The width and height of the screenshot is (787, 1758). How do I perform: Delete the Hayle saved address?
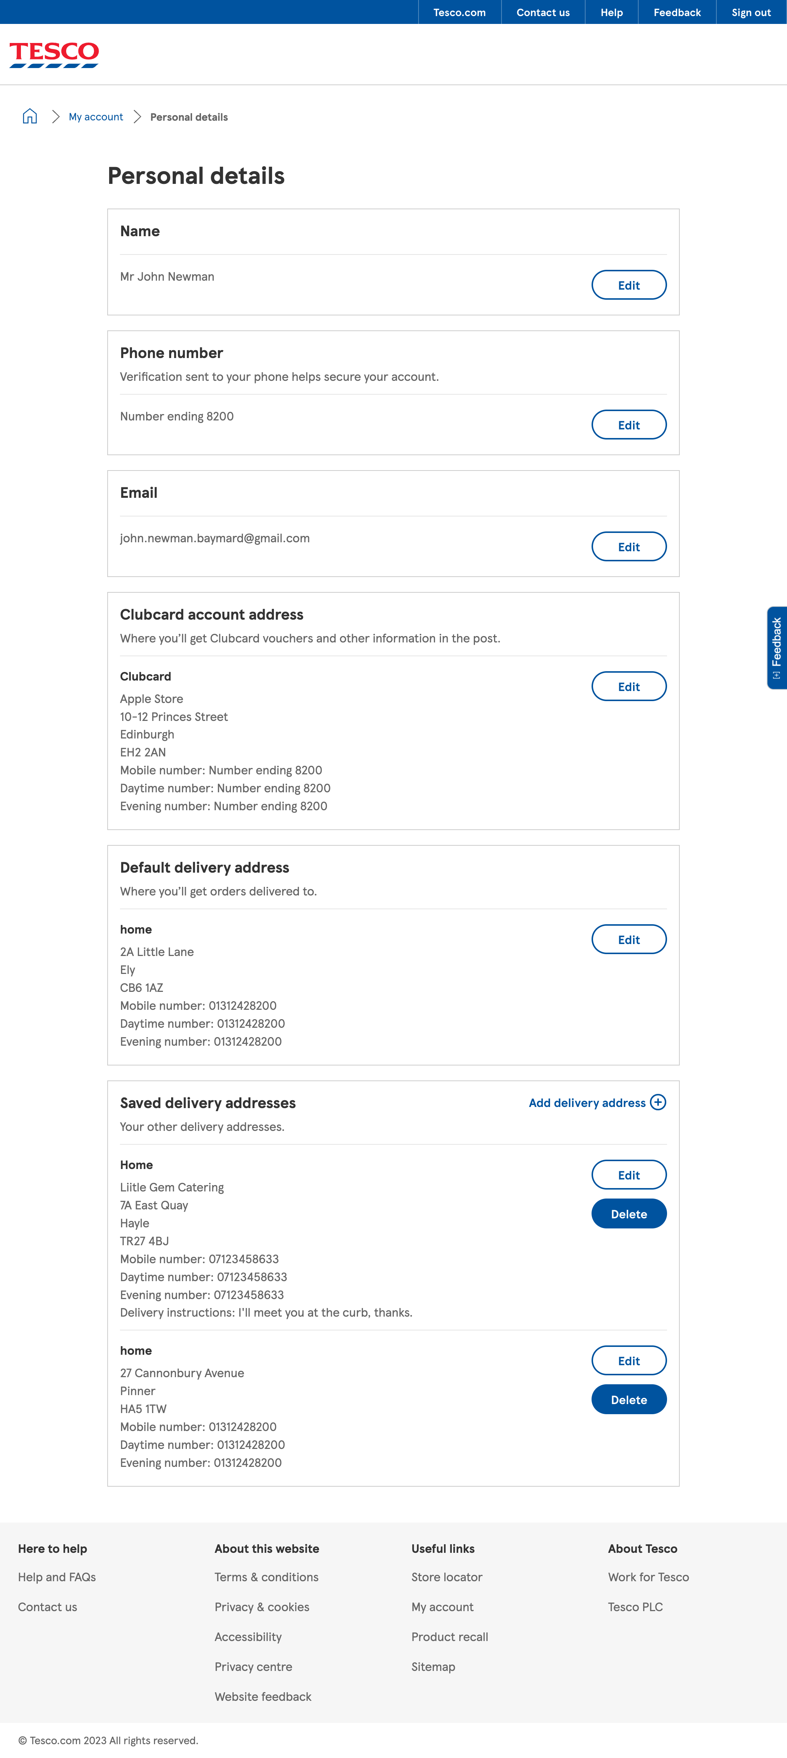coord(629,1213)
